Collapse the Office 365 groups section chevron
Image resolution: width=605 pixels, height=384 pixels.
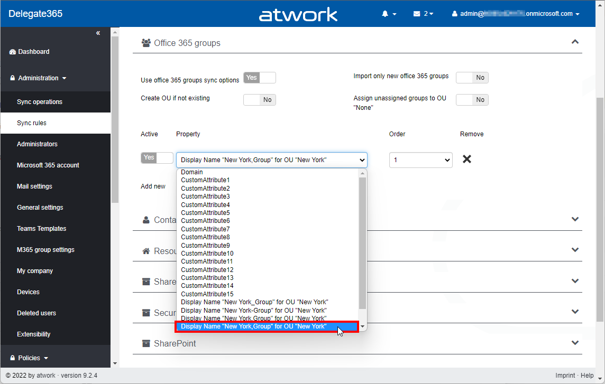pyautogui.click(x=575, y=42)
